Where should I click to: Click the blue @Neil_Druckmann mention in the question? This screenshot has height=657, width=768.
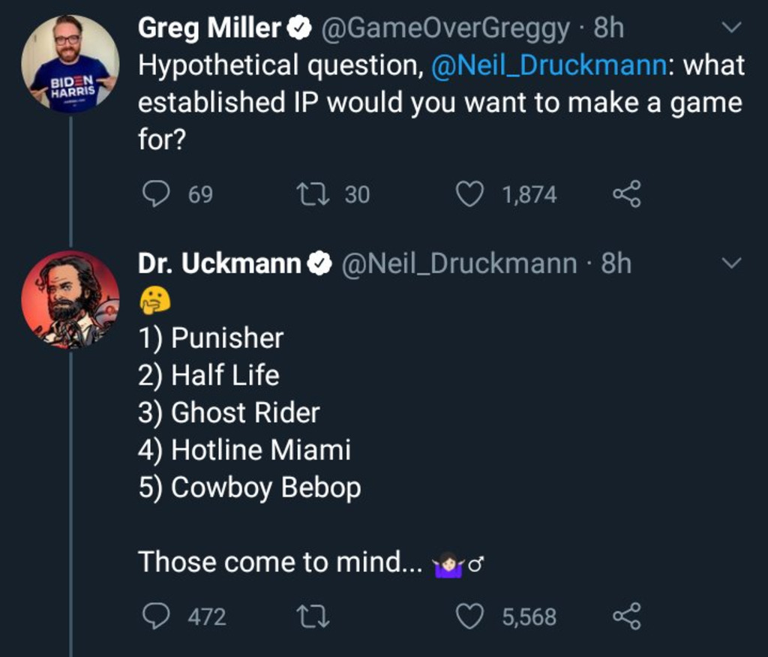548,65
